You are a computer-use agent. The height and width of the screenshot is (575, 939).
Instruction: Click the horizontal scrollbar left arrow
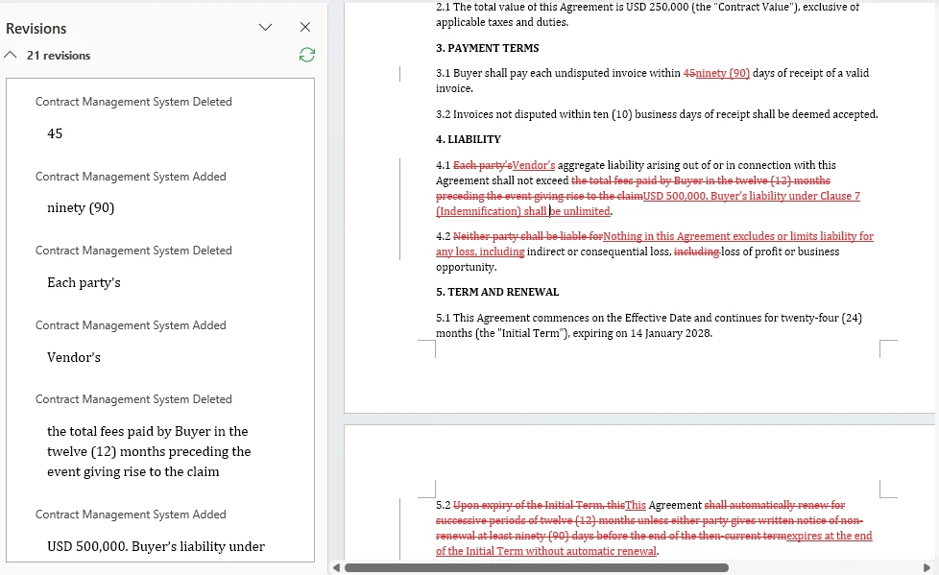337,568
